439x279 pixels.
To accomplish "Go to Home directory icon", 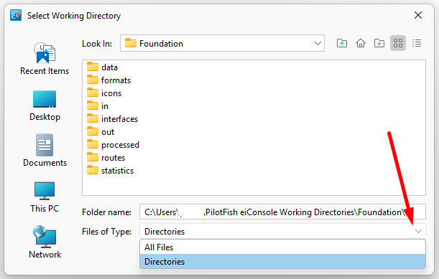I will (361, 43).
